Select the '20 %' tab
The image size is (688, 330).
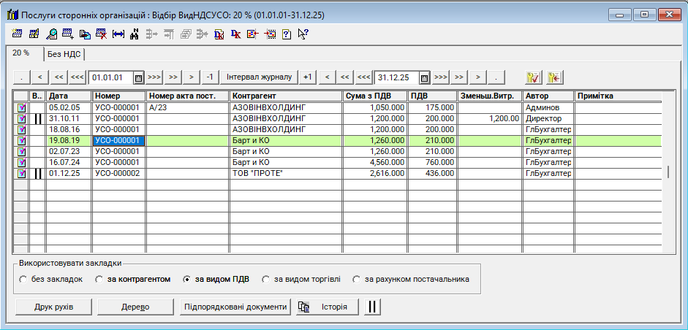point(21,53)
